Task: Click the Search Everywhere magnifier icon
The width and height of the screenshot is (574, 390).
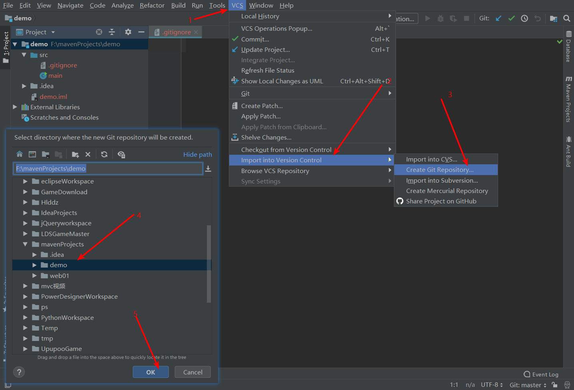Action: tap(566, 18)
